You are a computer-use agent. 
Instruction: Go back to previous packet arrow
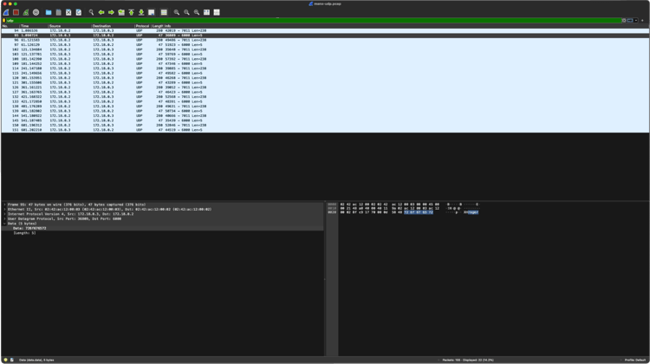pyautogui.click(x=101, y=12)
